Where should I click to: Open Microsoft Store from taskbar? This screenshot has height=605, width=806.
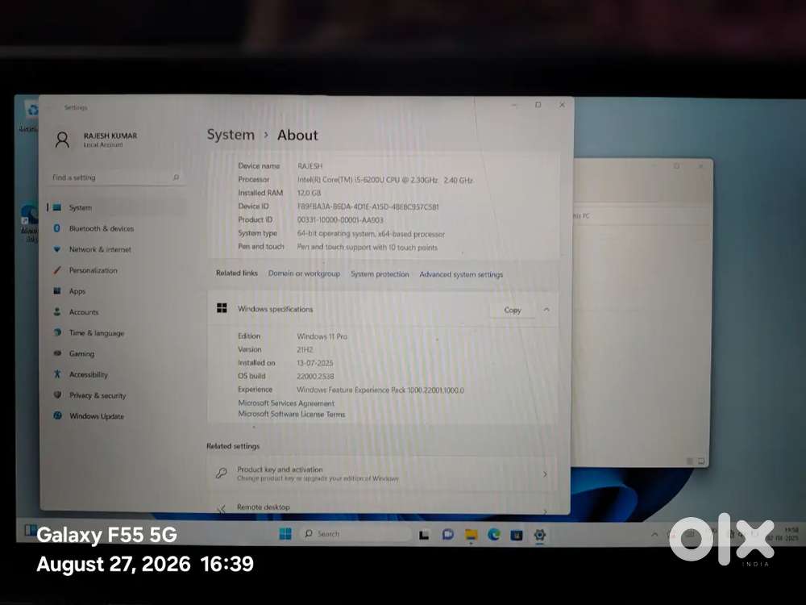tap(517, 536)
